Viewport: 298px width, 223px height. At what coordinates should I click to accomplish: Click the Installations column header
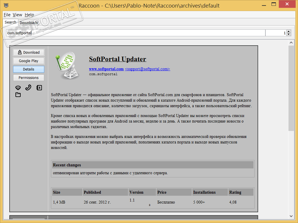coord(210,192)
